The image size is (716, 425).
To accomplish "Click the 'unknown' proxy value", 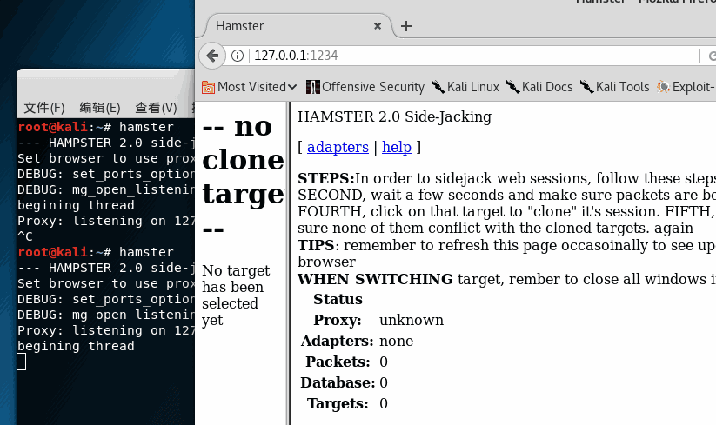I will pos(411,320).
